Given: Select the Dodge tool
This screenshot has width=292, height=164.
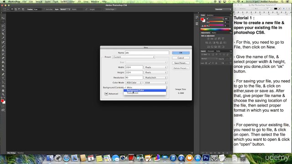Looking at the screenshot, I should 3,70.
